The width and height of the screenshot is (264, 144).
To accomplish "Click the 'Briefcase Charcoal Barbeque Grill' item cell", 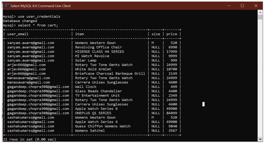I will click(x=110, y=74).
